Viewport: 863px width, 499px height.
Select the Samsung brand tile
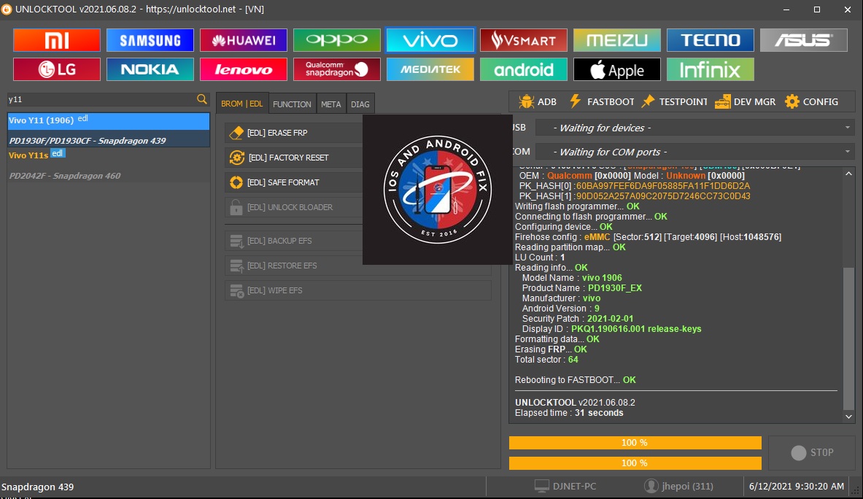point(150,40)
